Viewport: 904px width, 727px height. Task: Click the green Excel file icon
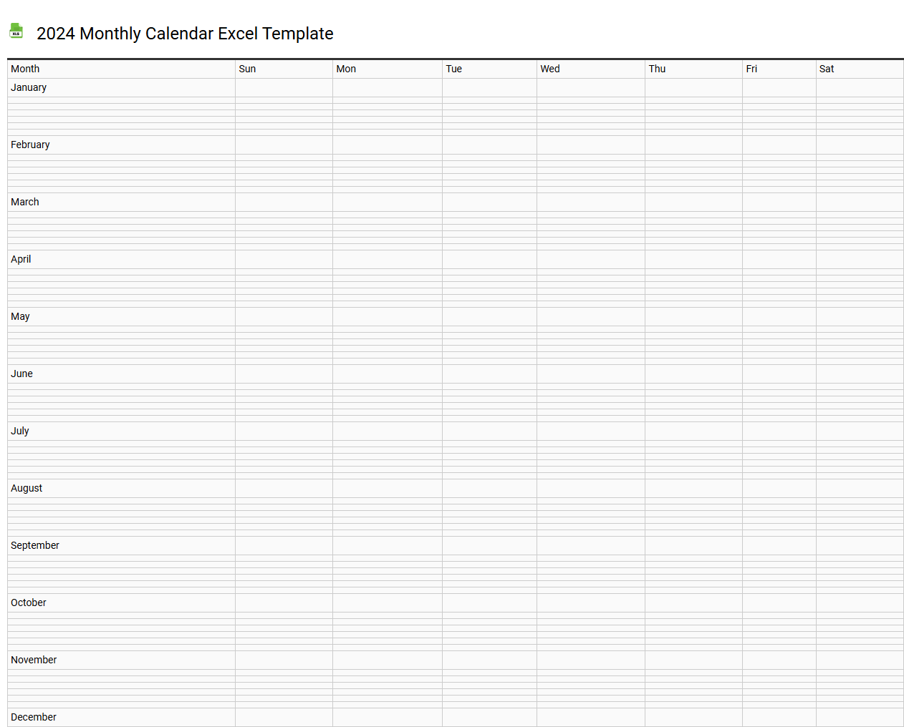[x=16, y=31]
